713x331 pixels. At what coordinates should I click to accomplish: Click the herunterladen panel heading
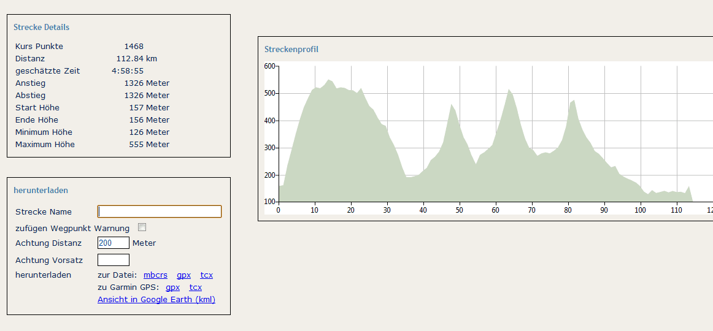(41, 190)
